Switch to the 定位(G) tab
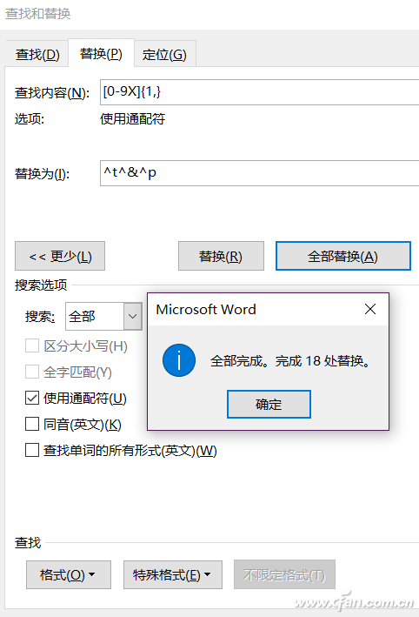Image resolution: width=419 pixels, height=617 pixels. (x=164, y=54)
